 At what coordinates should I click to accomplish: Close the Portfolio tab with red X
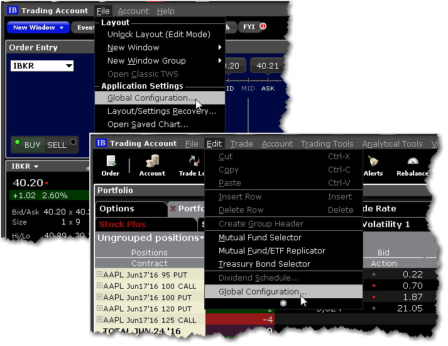coord(173,209)
